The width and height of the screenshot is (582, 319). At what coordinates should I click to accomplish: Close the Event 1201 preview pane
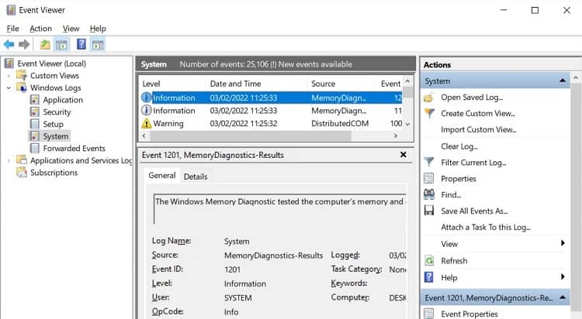[x=403, y=155]
